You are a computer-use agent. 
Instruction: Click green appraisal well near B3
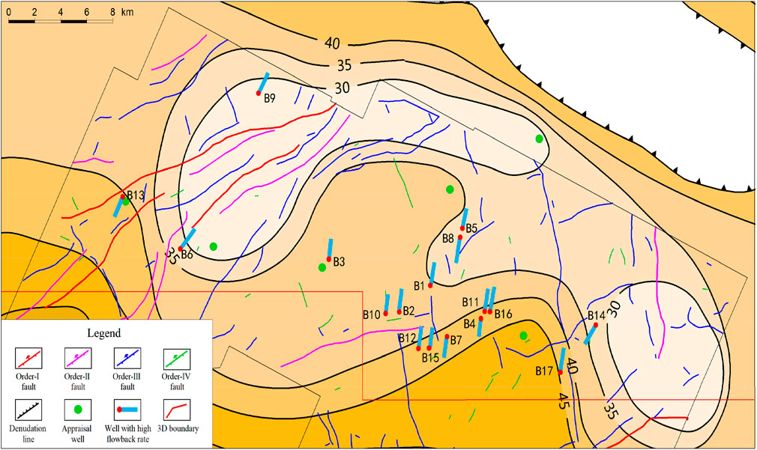click(322, 268)
